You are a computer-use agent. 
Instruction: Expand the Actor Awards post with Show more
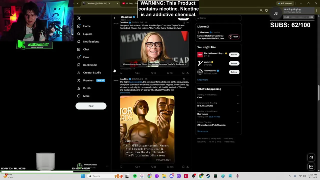[x=125, y=93]
